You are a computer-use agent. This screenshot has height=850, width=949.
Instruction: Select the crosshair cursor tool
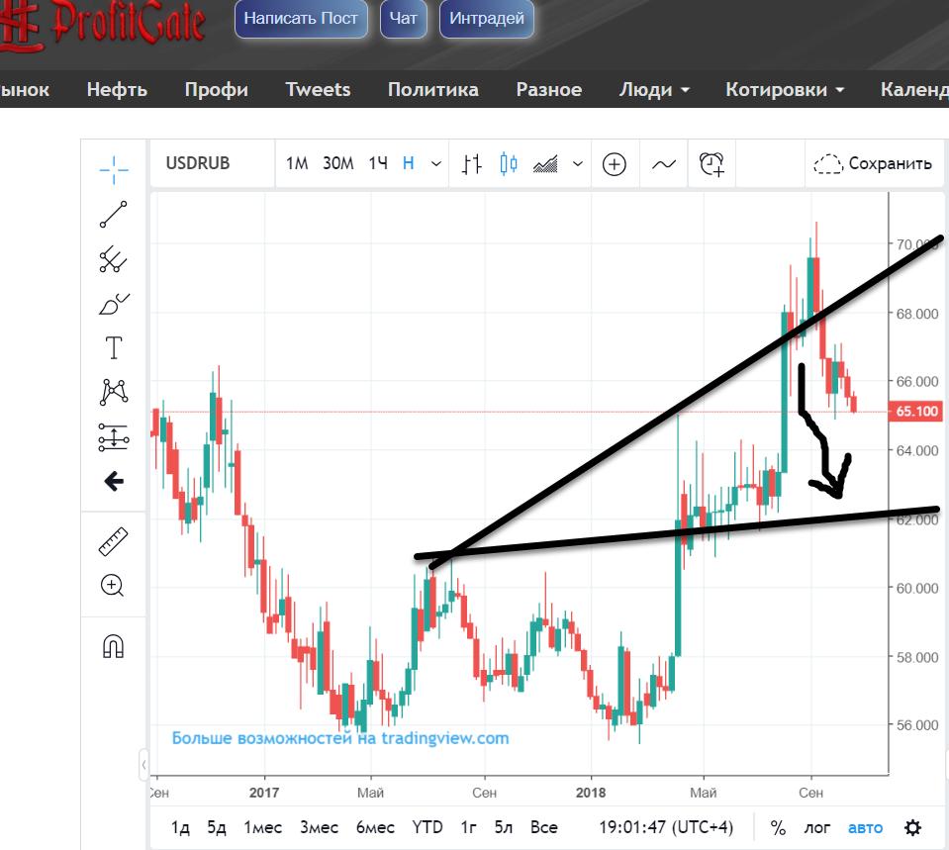114,169
